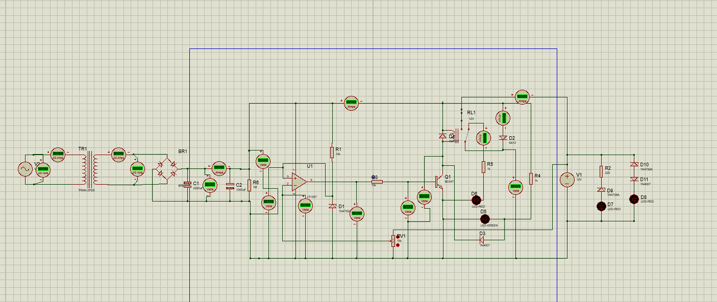
Task: Select 10k resistor feeding Q1 base
Action: pos(377,181)
